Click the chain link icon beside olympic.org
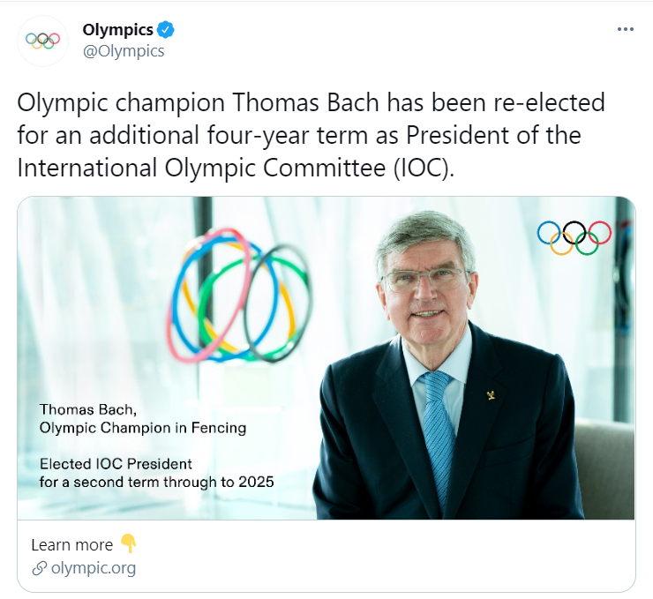The image size is (653, 599). (38, 568)
